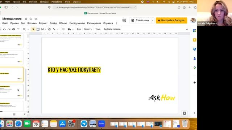This screenshot has width=232, height=130.
Task: Open the Trash in the Dock
Action: pos(185,123)
